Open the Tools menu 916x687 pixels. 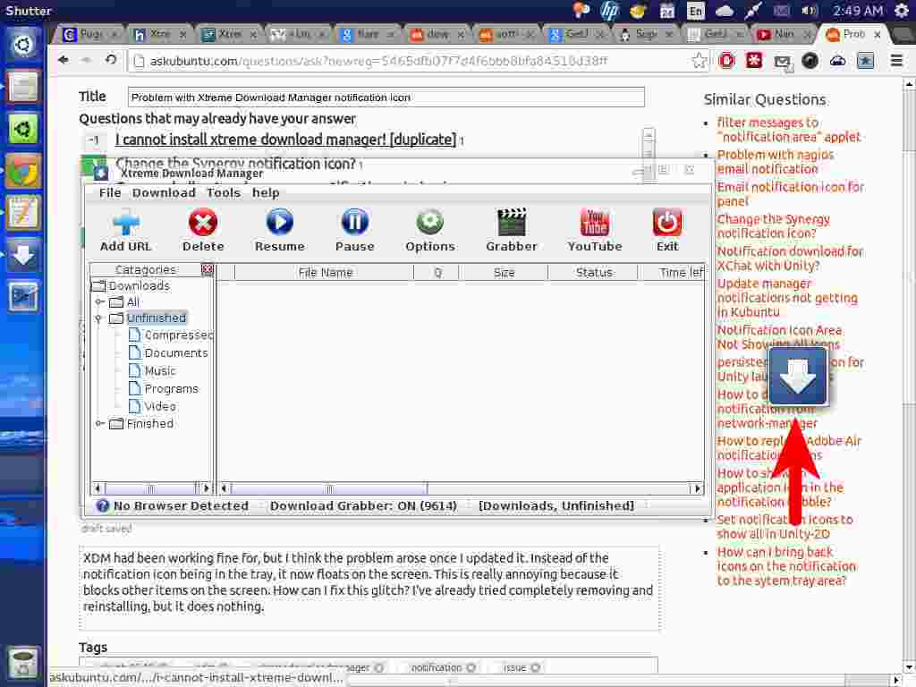coord(224,192)
